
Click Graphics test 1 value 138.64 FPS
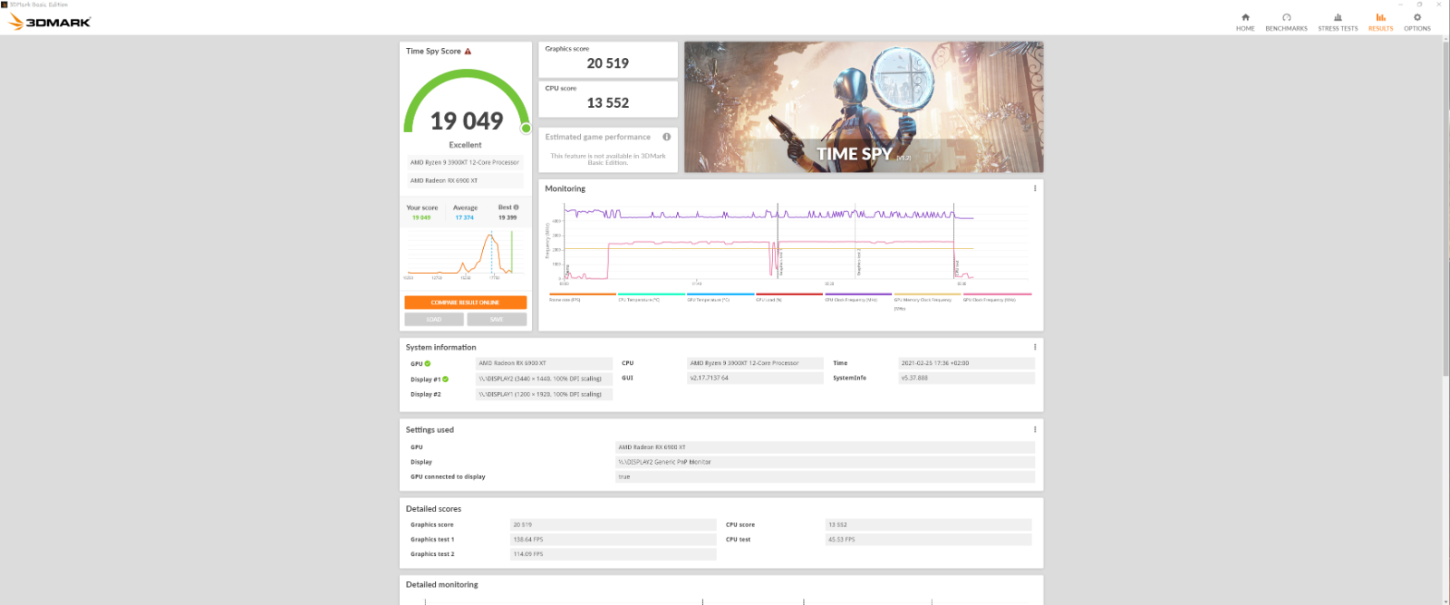[613, 539]
